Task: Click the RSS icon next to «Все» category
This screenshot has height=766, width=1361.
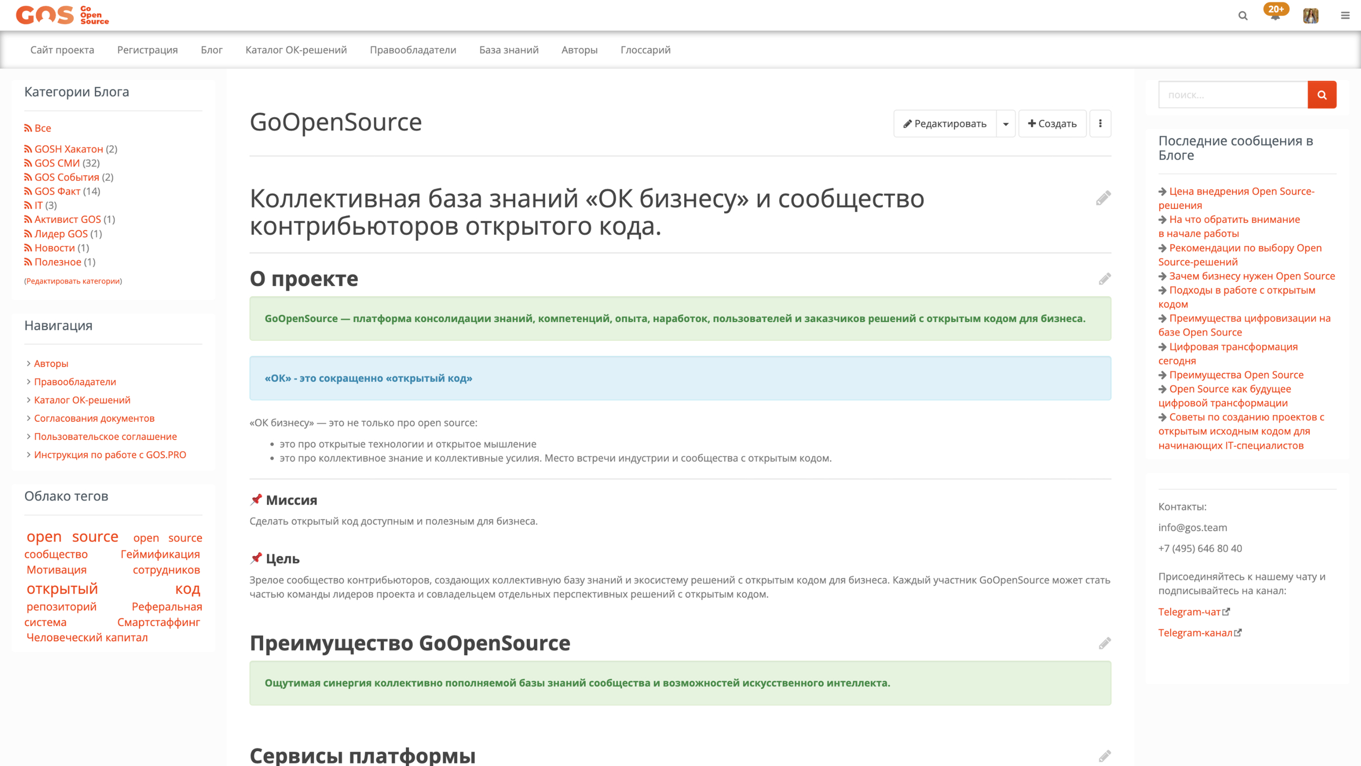Action: point(28,128)
